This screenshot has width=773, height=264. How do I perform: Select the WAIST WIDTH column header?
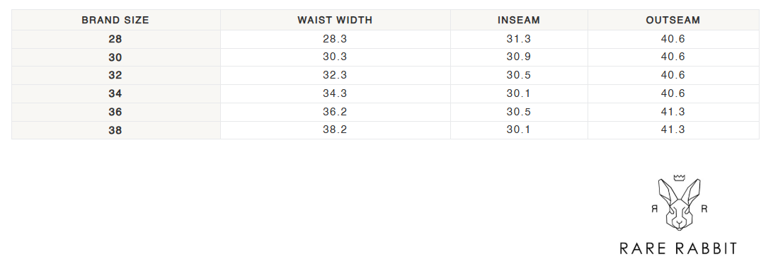(x=335, y=21)
